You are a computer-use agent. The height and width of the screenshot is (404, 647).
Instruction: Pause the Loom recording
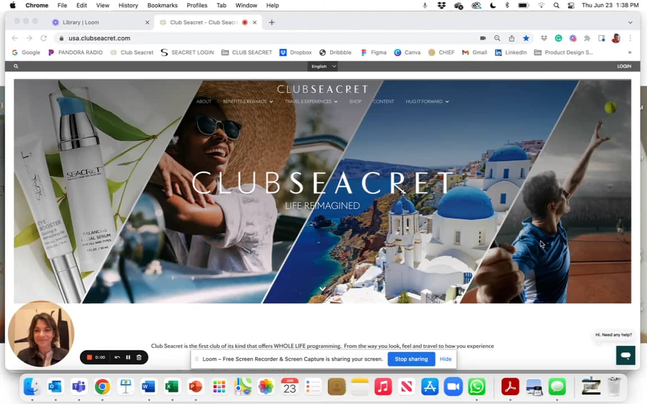[x=128, y=357]
